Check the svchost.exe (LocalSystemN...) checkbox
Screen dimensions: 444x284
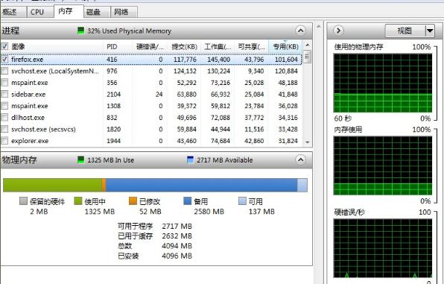click(4, 71)
